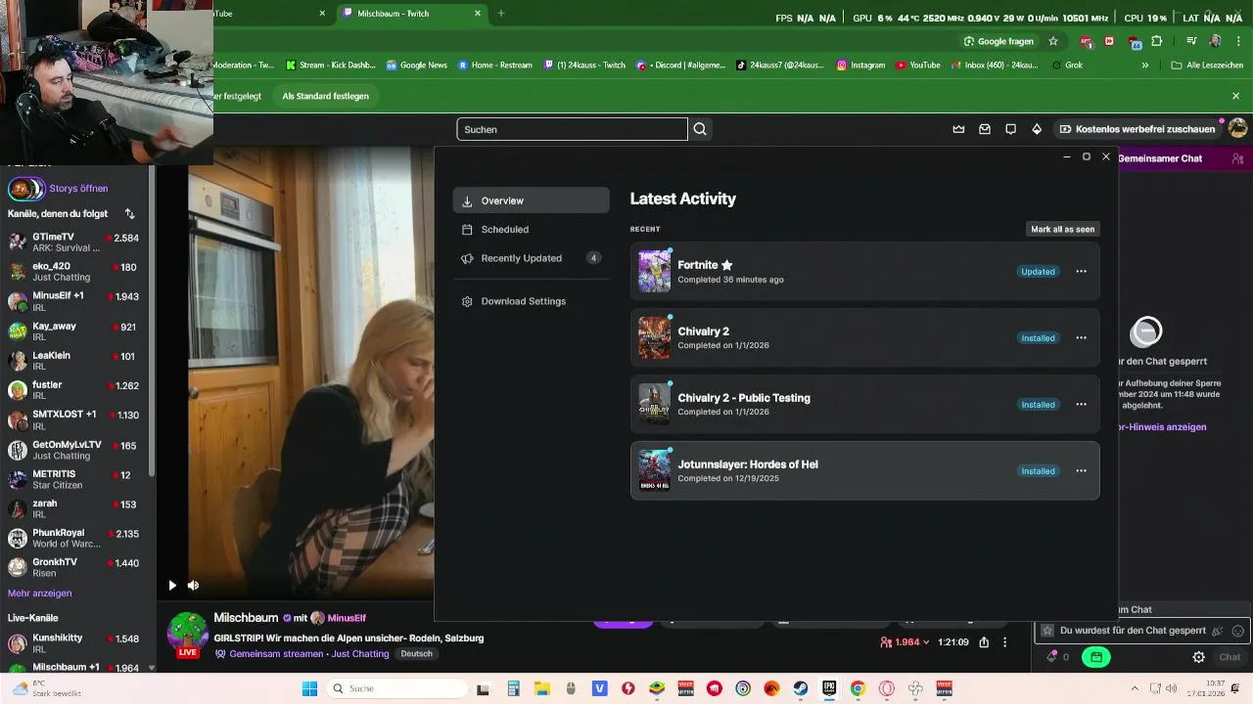Click the Mark all as seen button
1253x704 pixels.
pyautogui.click(x=1062, y=229)
